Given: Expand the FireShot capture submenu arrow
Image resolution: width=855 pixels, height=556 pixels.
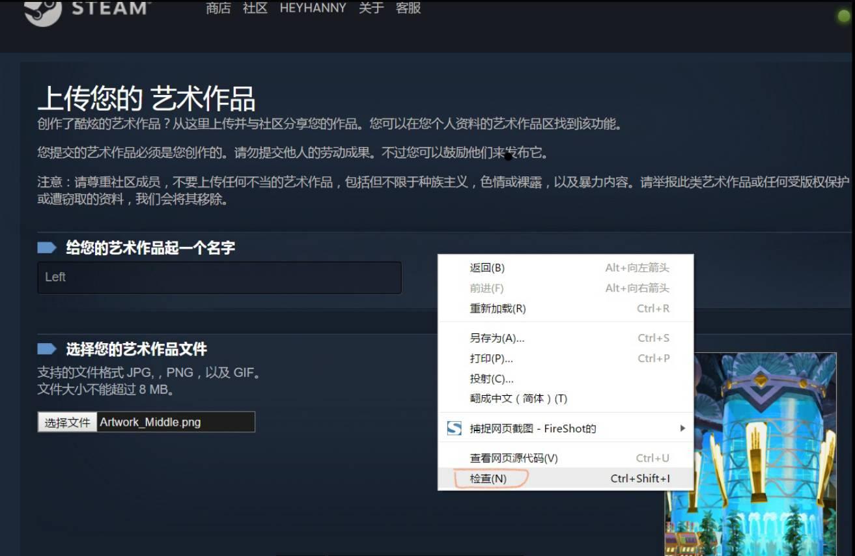Looking at the screenshot, I should (x=682, y=428).
